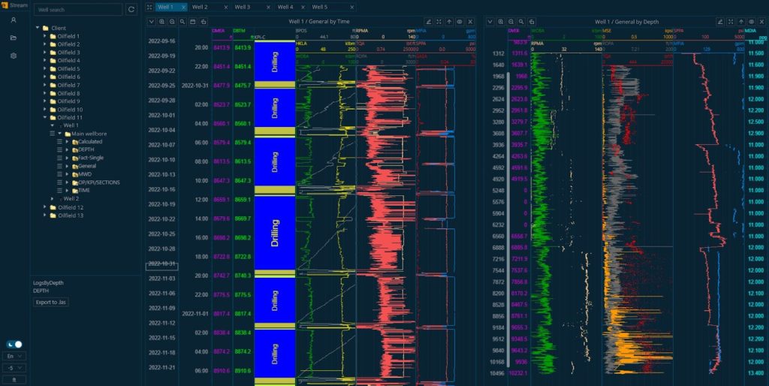Click the Export to .las button
769x386 pixels.
pos(51,302)
